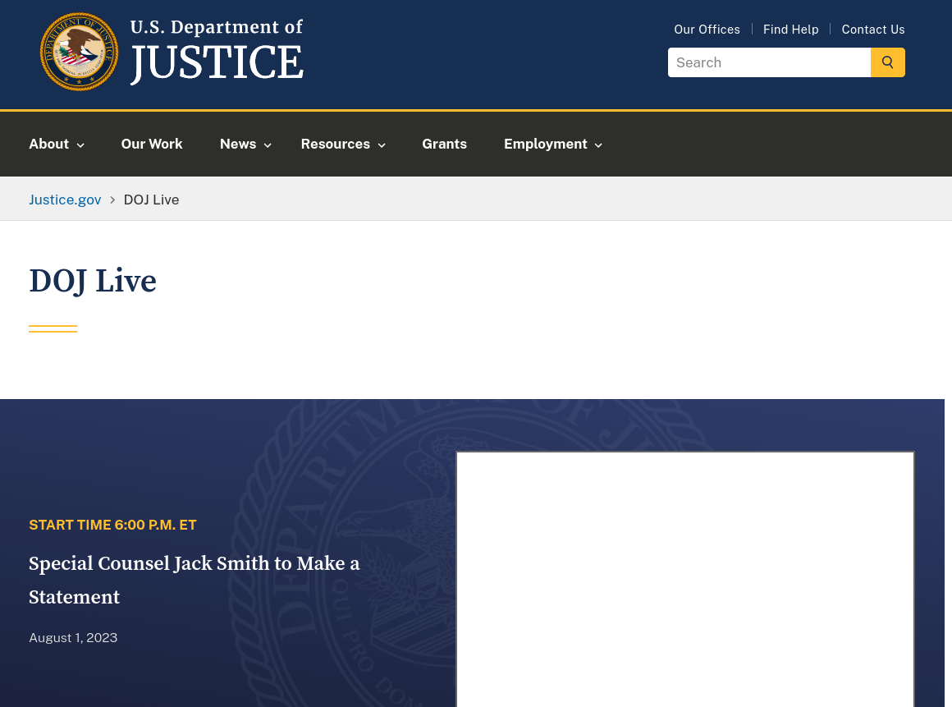This screenshot has width=952, height=707.
Task: Click the live video player area
Action: click(x=684, y=579)
